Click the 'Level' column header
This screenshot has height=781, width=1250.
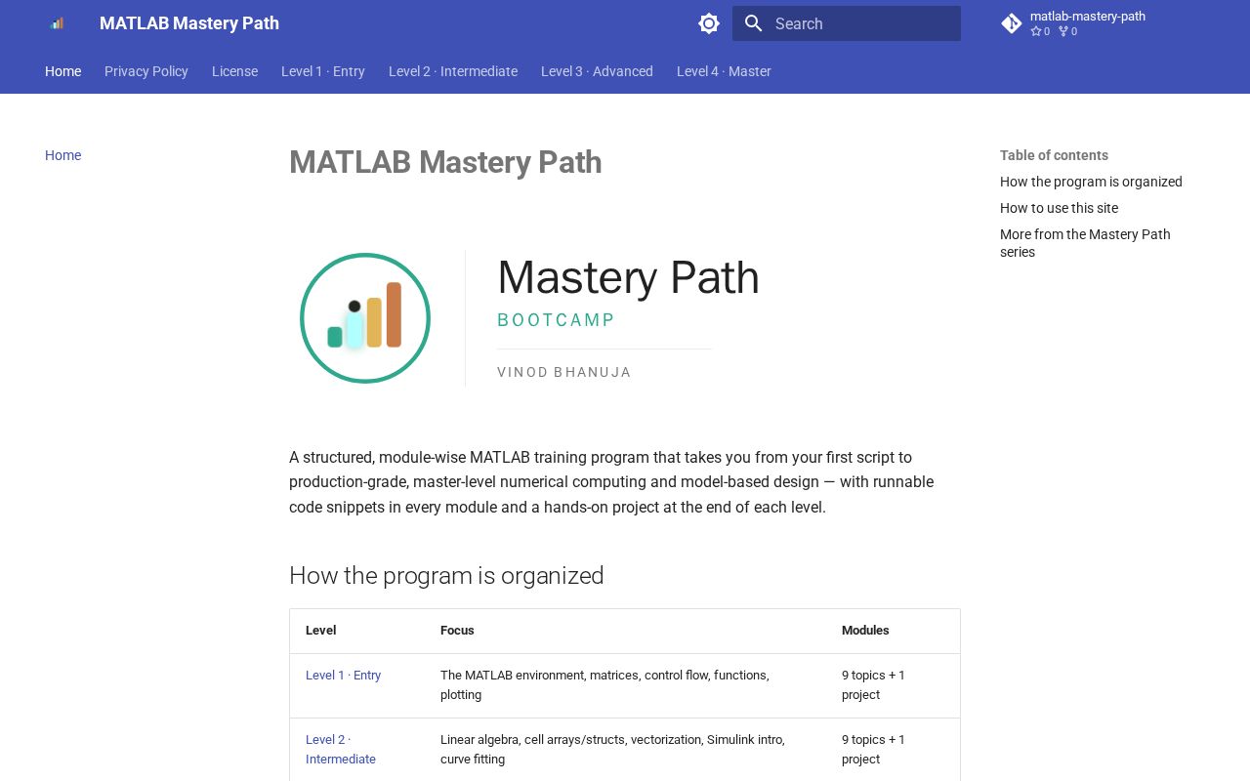pos(321,631)
